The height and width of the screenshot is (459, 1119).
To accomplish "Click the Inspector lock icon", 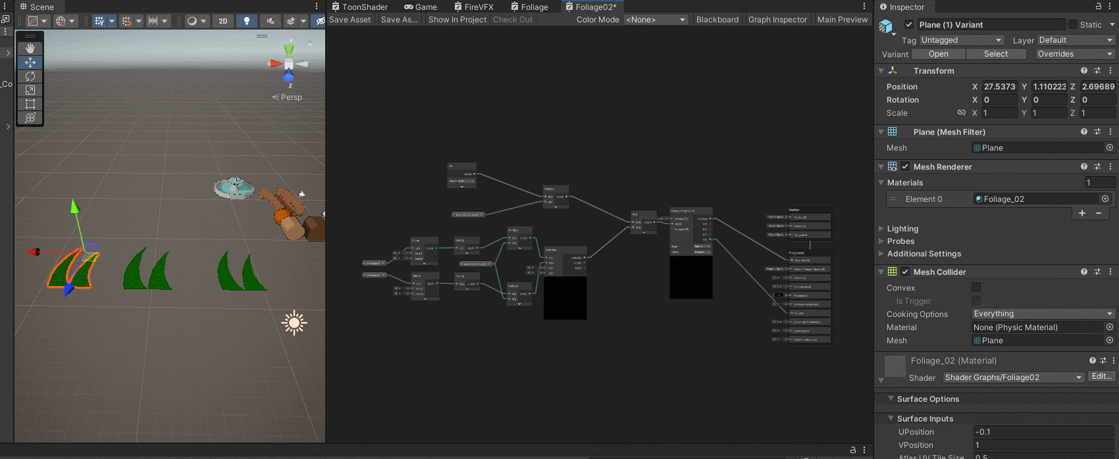I will (x=1099, y=7).
